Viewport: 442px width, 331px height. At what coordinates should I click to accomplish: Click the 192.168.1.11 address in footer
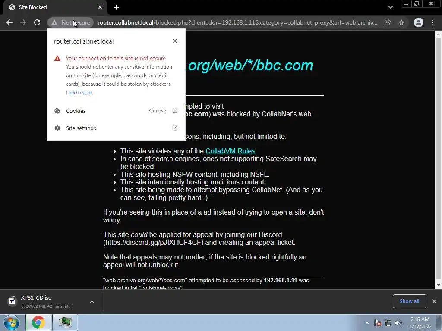281,280
